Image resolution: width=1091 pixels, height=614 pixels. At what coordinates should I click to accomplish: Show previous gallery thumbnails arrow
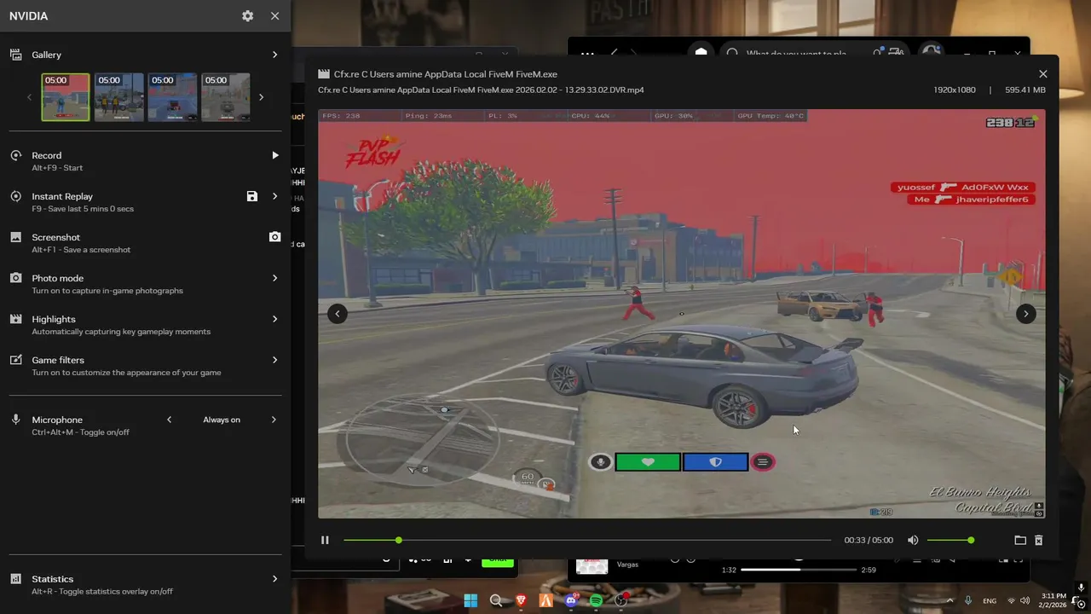click(29, 97)
